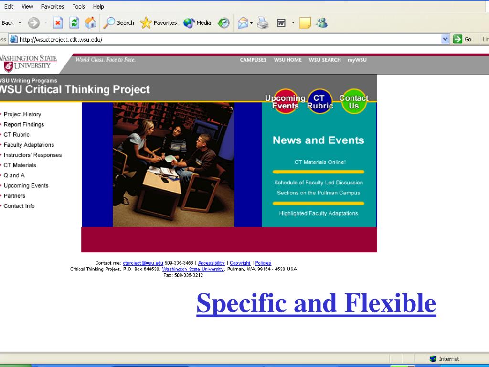Click the Stop loading icon
The height and width of the screenshot is (367, 489).
tap(58, 23)
